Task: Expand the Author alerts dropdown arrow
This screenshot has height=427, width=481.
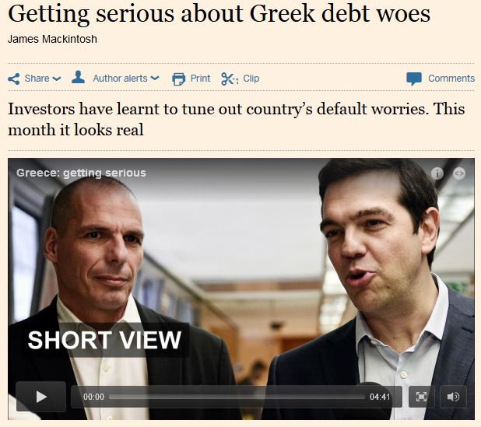Action: click(155, 78)
